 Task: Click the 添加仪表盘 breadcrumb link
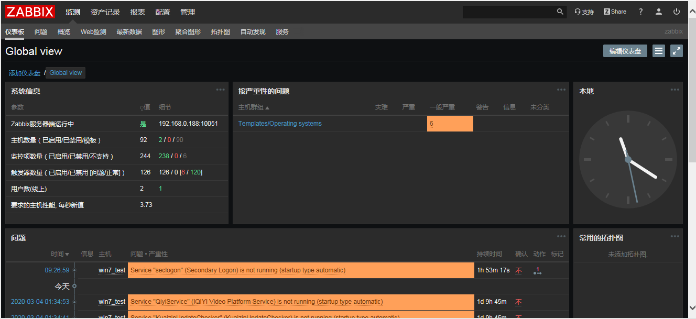25,73
